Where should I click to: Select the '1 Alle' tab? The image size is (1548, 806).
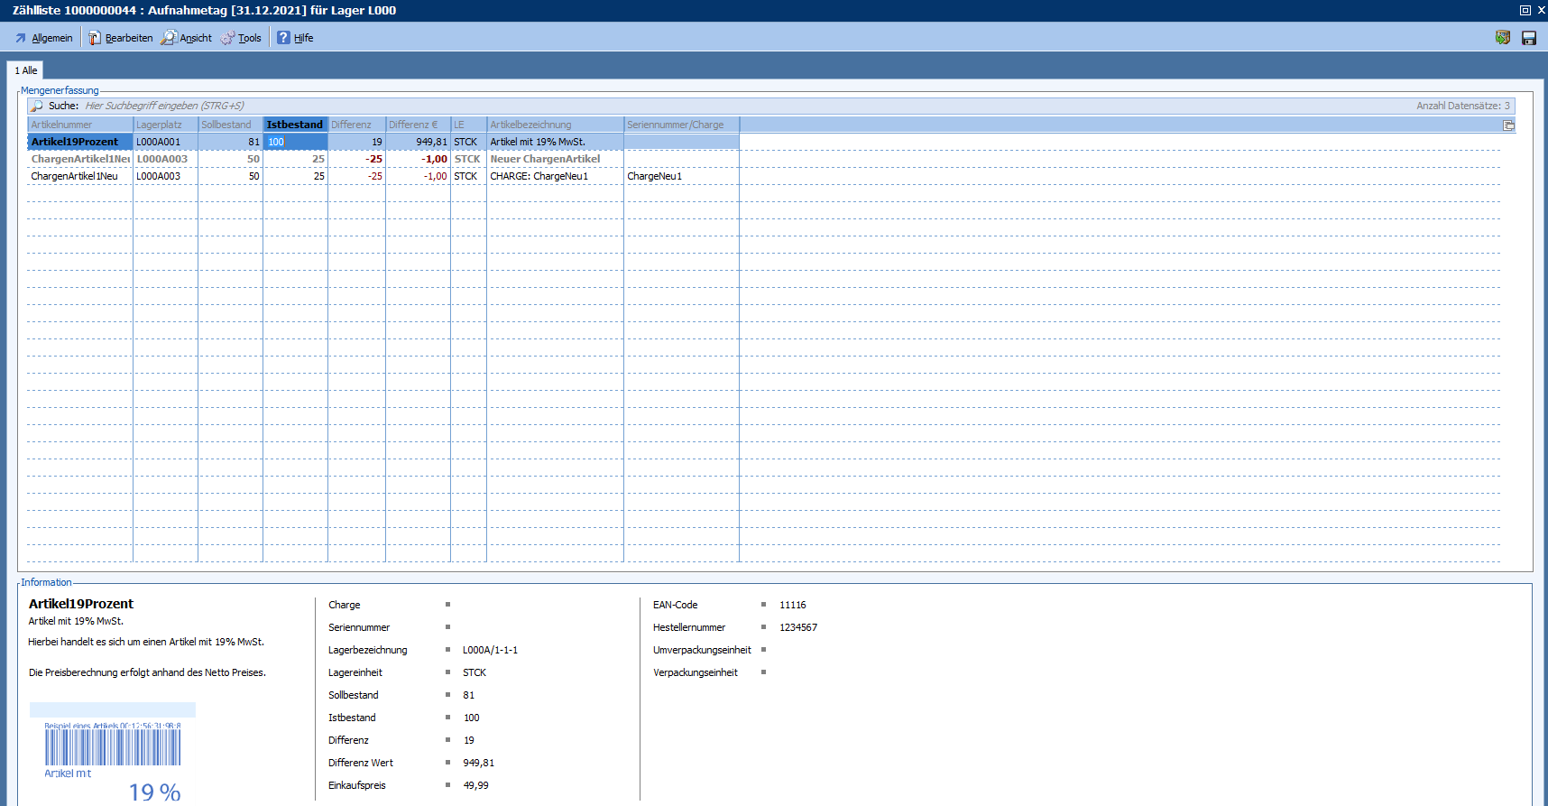click(x=25, y=70)
